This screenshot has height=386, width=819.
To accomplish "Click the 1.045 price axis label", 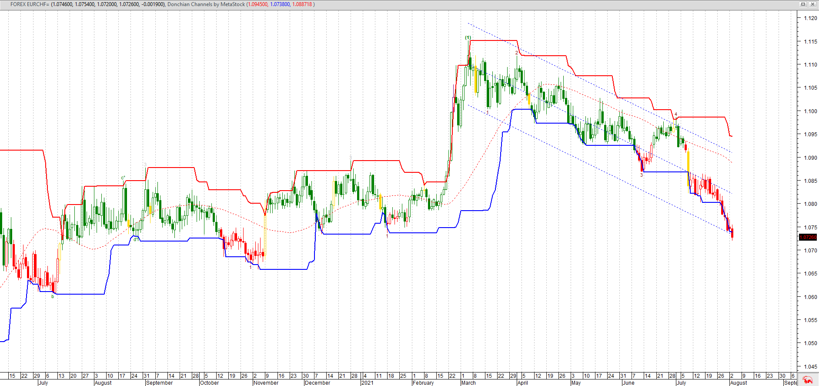I will tap(810, 366).
